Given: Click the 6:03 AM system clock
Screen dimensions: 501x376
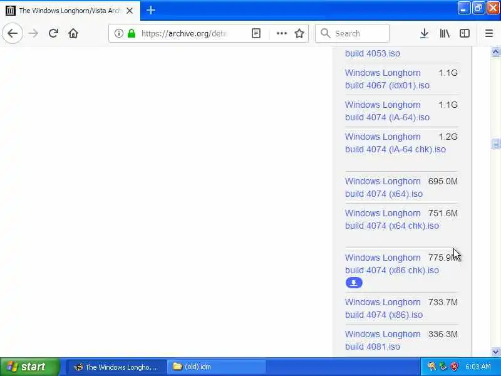Looking at the screenshot, I should tap(478, 367).
